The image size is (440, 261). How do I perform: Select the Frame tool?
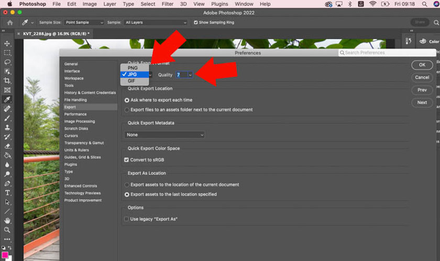click(x=7, y=90)
